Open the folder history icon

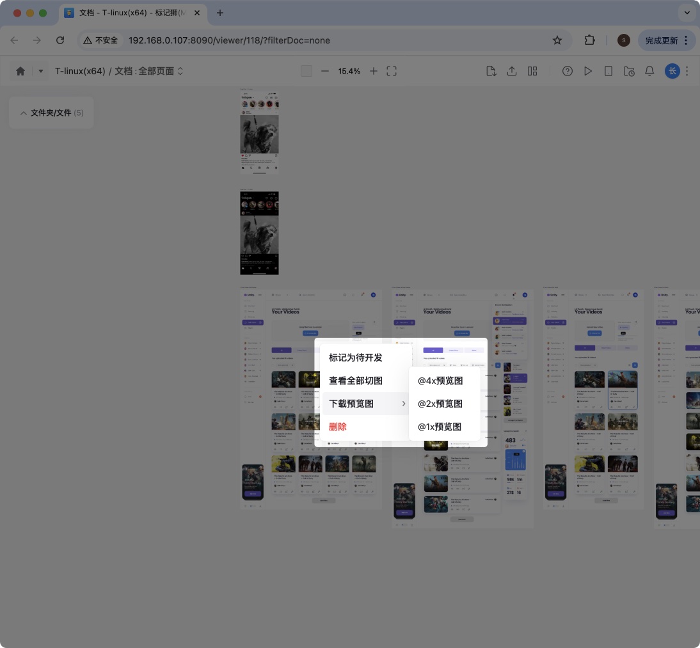point(629,71)
